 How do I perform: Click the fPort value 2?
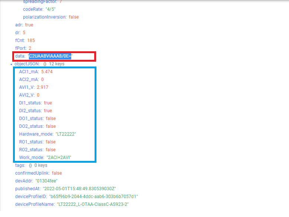pos(30,48)
